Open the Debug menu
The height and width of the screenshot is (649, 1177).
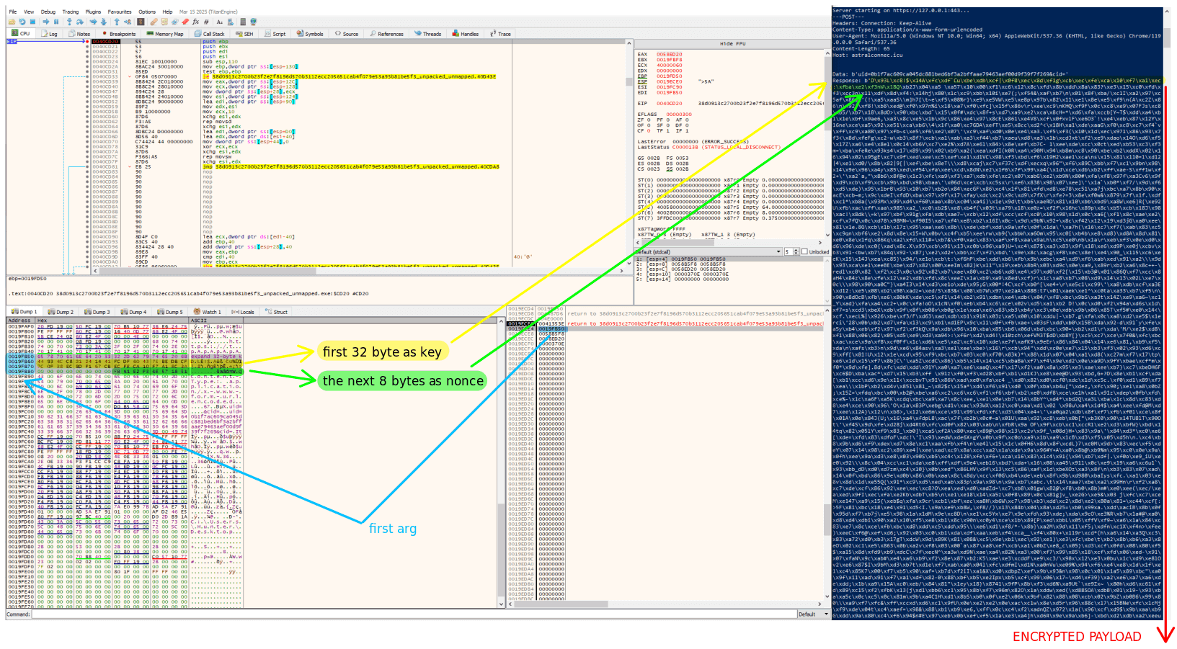[x=48, y=12]
